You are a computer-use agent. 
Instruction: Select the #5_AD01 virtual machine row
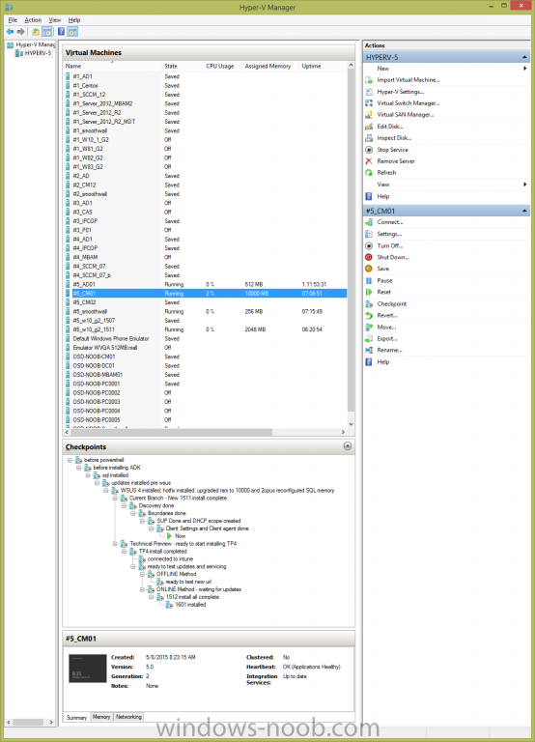(x=206, y=284)
